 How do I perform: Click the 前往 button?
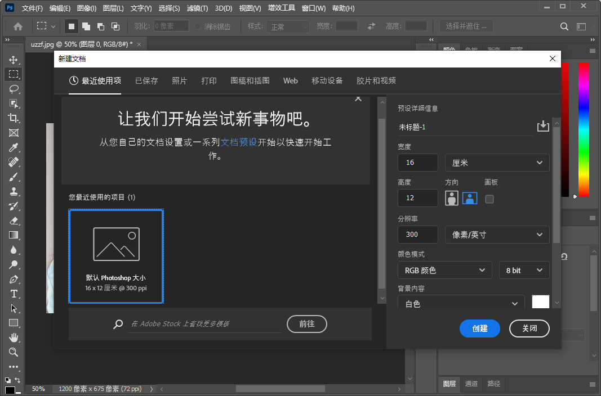(x=306, y=323)
